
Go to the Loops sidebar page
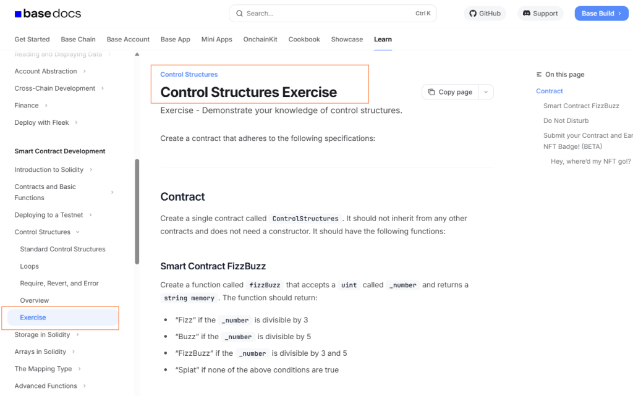coord(30,266)
